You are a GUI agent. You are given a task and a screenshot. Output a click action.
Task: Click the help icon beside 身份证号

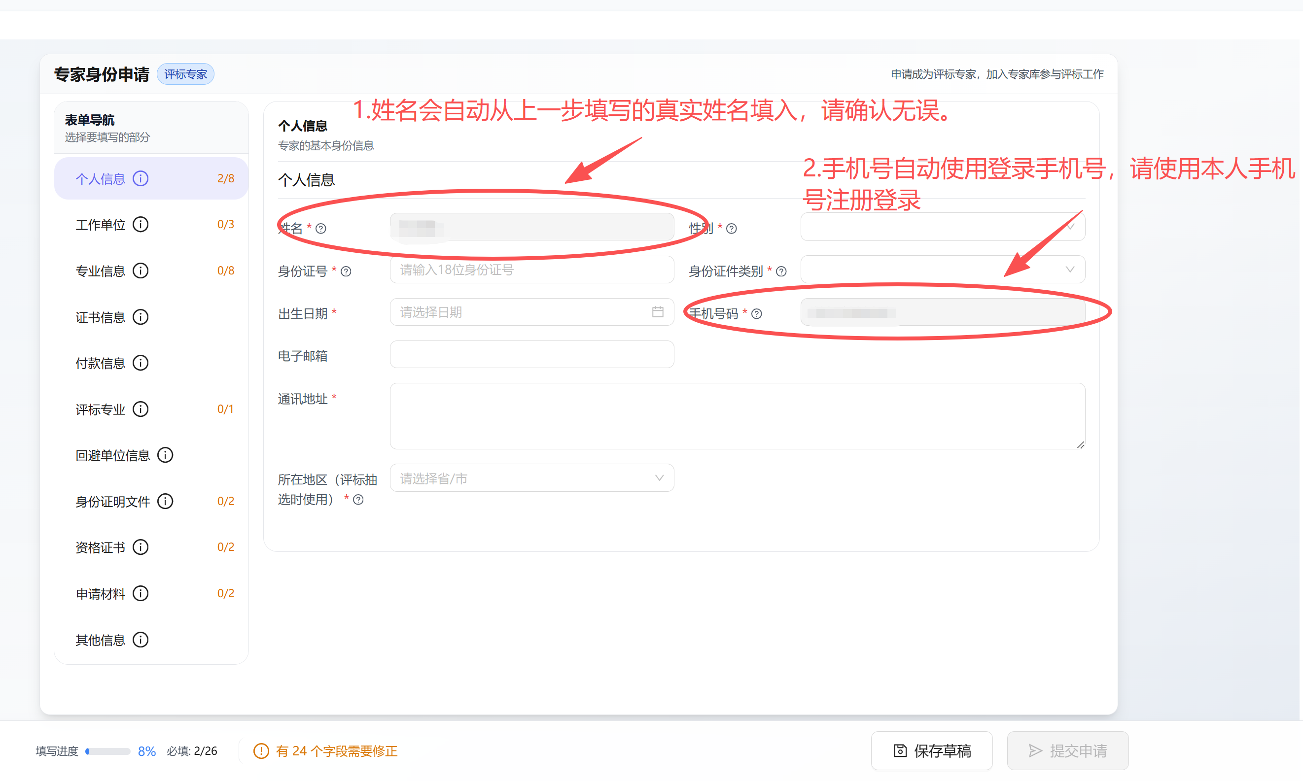346,271
